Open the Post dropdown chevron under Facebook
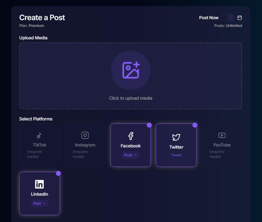The image size is (262, 222). (x=136, y=155)
